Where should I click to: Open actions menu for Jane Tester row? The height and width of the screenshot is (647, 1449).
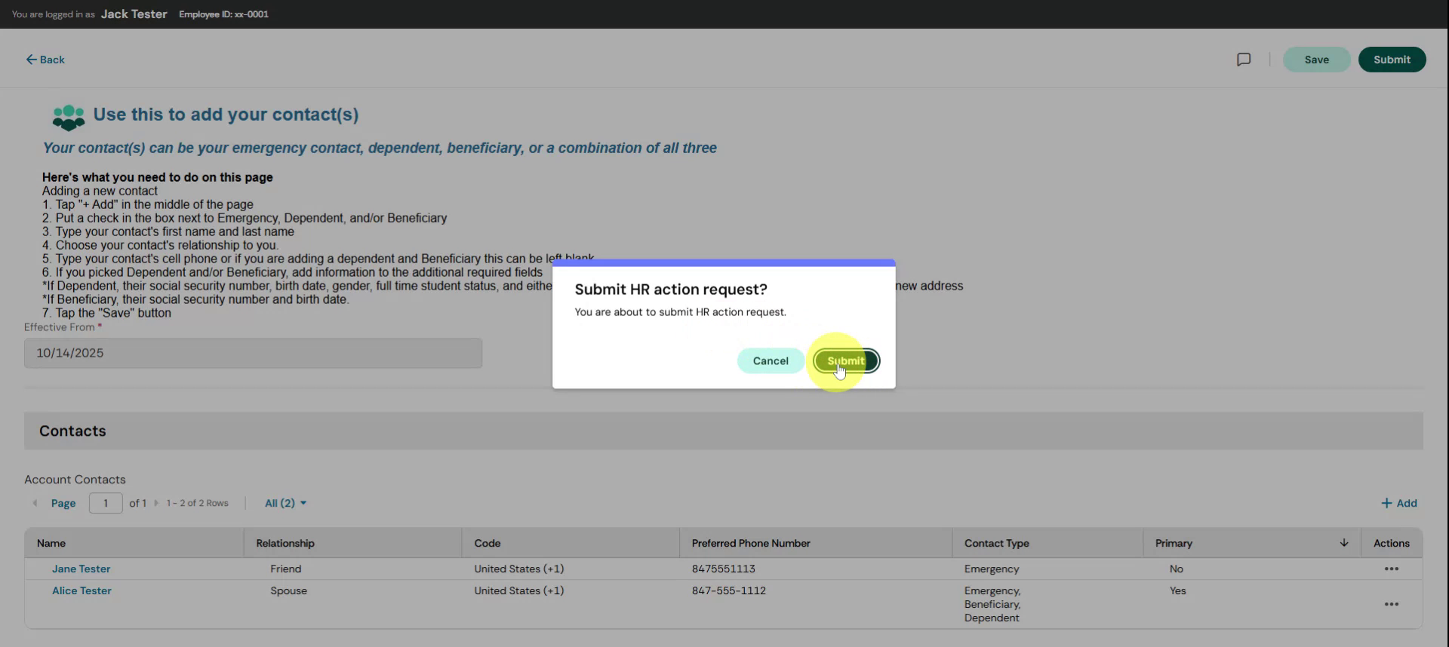(x=1392, y=569)
